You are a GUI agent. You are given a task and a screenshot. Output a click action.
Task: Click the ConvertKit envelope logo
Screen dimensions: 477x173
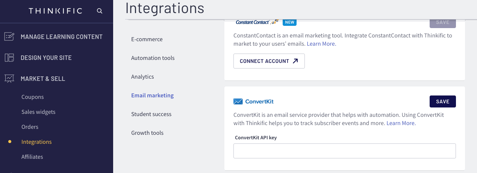click(238, 101)
